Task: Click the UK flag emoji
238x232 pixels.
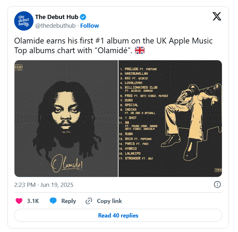Action: (140, 50)
